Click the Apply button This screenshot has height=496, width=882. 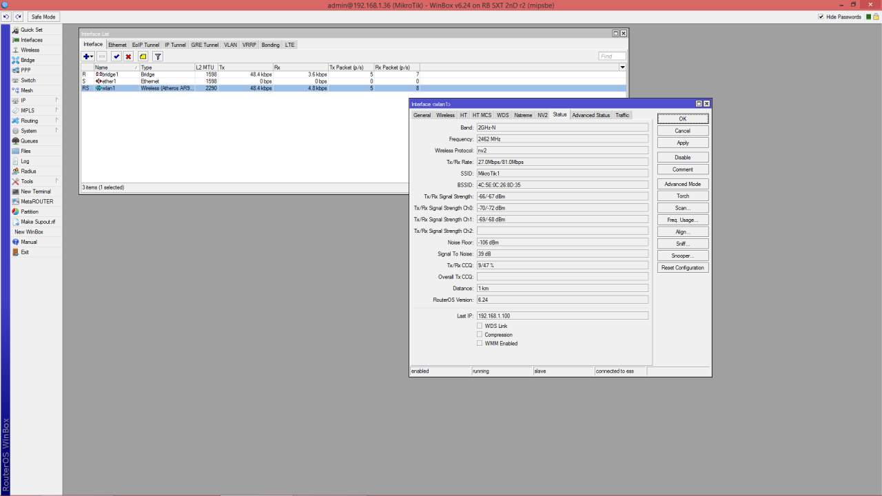[682, 143]
